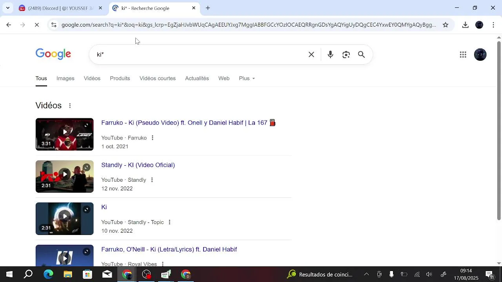Play the Ki Letra/Lyrics video thumbnail

click(65, 256)
